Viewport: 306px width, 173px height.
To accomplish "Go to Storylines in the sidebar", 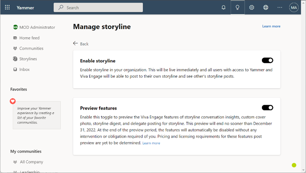I will coord(28,59).
